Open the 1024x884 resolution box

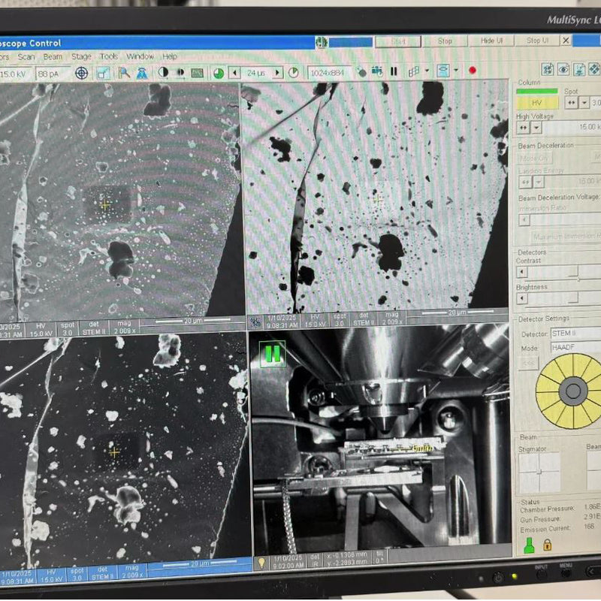click(331, 72)
